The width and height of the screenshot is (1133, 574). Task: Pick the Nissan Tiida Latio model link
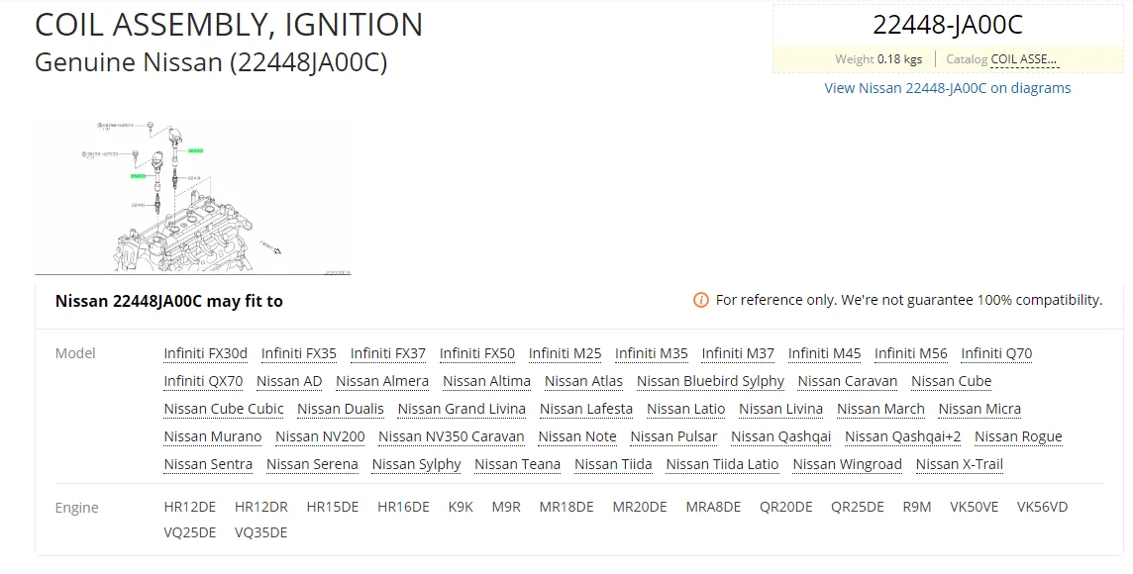723,465
